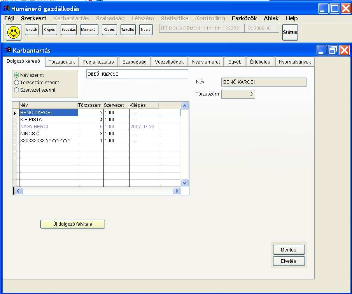
Task: Switch to the Végzettségek tab
Action: [x=169, y=62]
